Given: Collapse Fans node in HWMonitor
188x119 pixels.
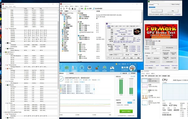Looking at the screenshot, I should point(6,43).
